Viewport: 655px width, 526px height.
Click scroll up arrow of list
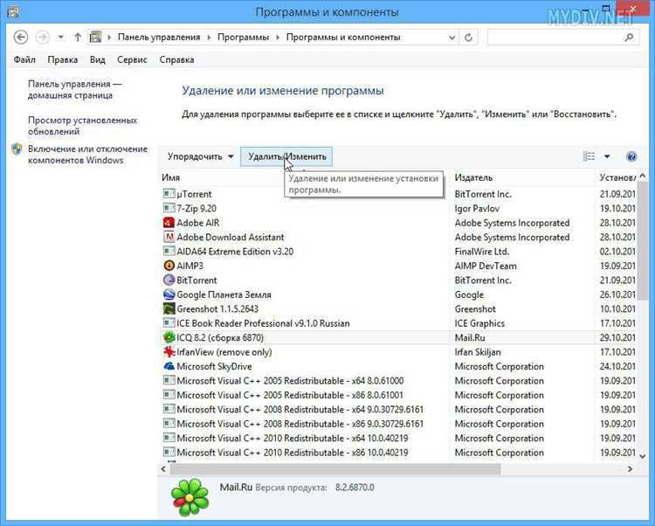[x=643, y=176]
